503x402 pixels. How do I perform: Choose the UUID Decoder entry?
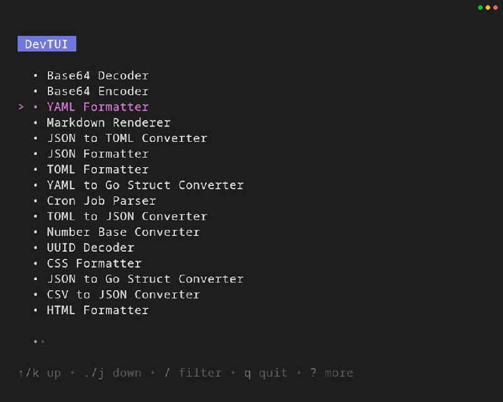click(90, 247)
